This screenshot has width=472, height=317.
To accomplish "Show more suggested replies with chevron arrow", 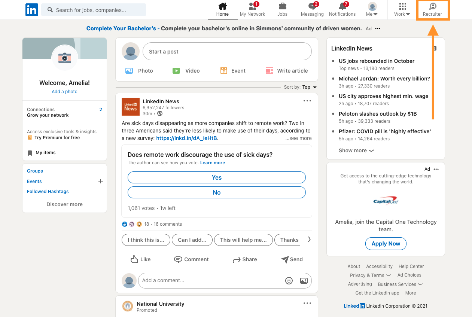I will click(x=309, y=240).
